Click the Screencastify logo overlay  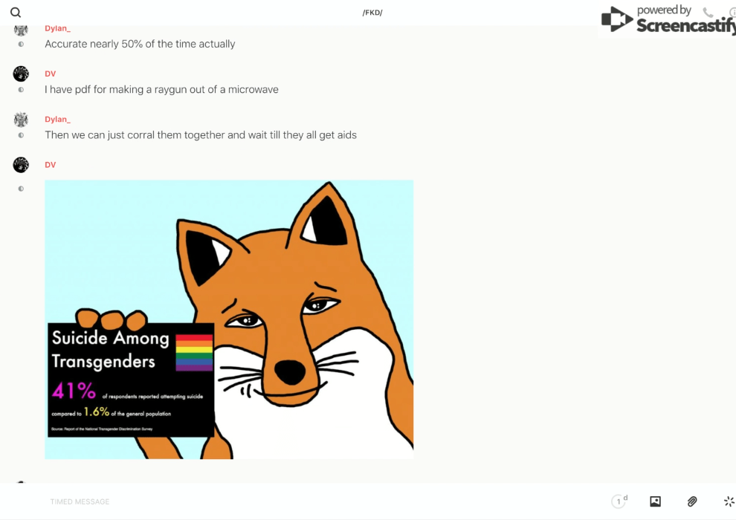pyautogui.click(x=667, y=20)
